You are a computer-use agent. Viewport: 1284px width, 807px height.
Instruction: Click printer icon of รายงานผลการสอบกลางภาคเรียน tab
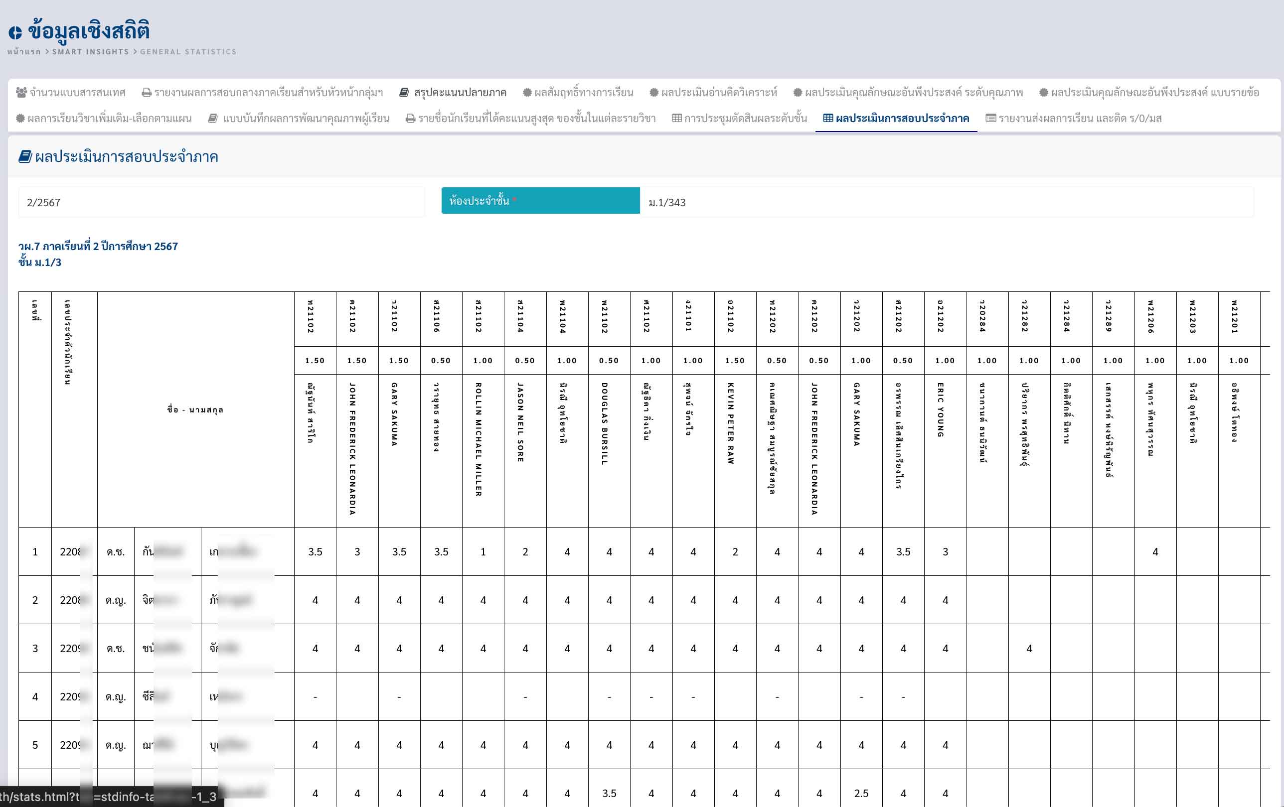click(x=146, y=93)
